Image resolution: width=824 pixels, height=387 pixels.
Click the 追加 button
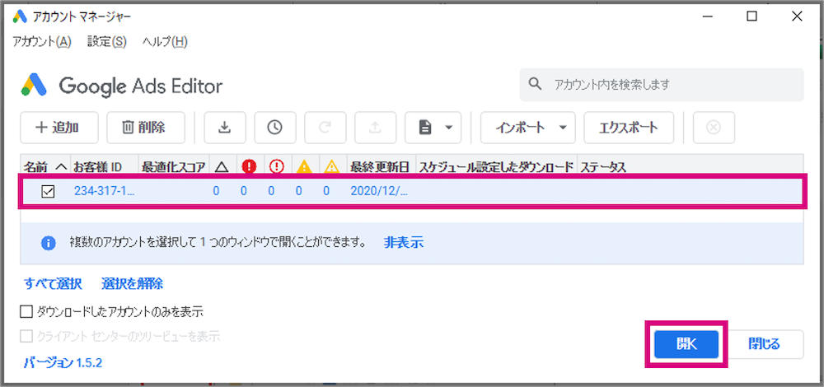(59, 127)
